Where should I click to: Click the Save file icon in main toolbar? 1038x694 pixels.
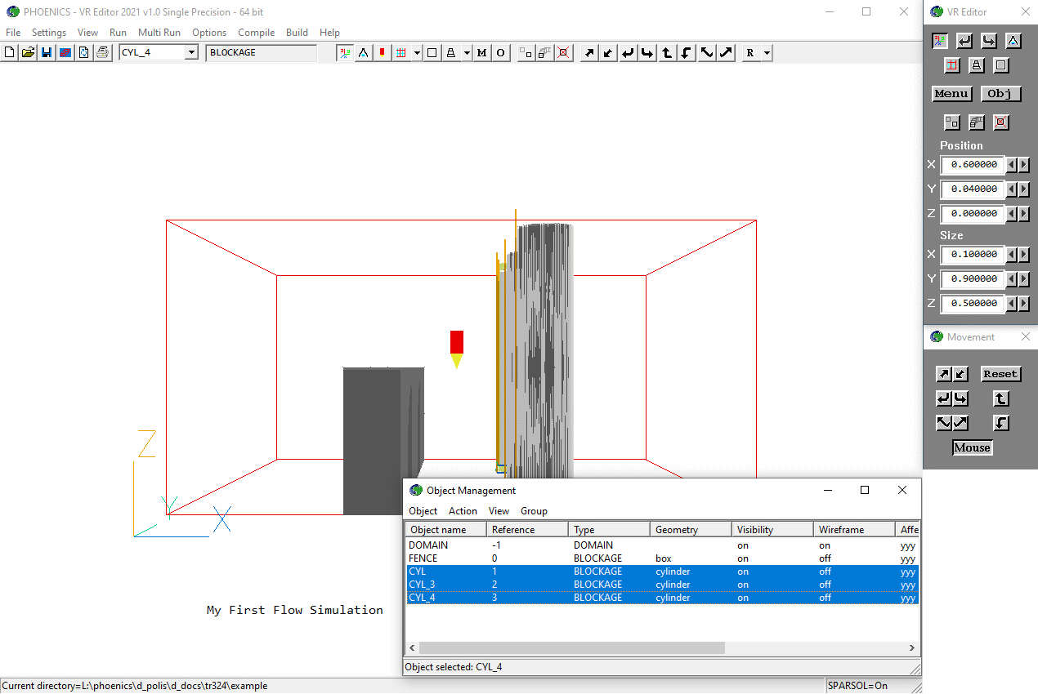tap(47, 53)
